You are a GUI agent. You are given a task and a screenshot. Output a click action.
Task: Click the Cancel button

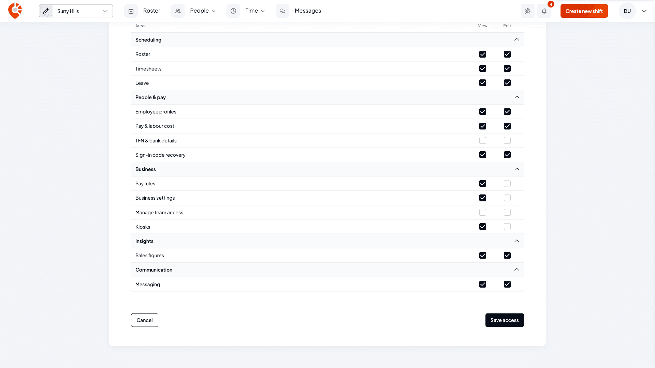tap(145, 320)
